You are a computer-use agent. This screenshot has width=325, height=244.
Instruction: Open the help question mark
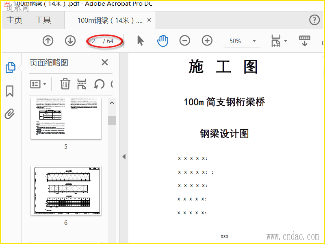pos(314,20)
